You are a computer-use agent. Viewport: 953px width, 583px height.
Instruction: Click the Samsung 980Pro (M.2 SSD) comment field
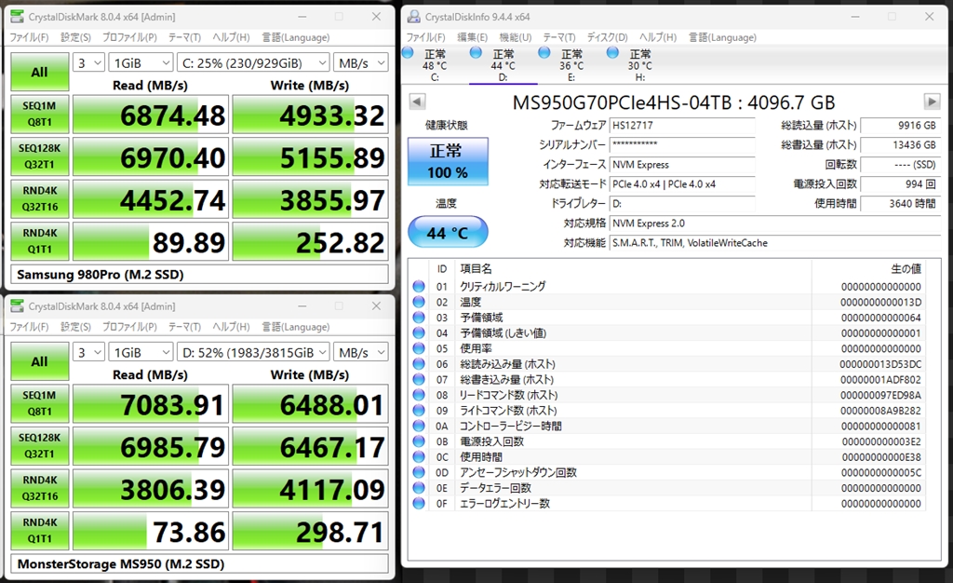click(199, 274)
